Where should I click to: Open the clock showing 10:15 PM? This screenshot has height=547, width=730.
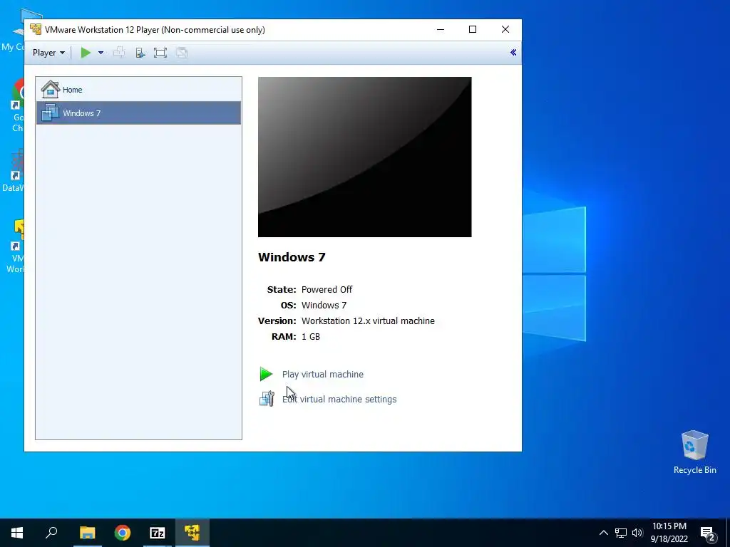pos(669,533)
